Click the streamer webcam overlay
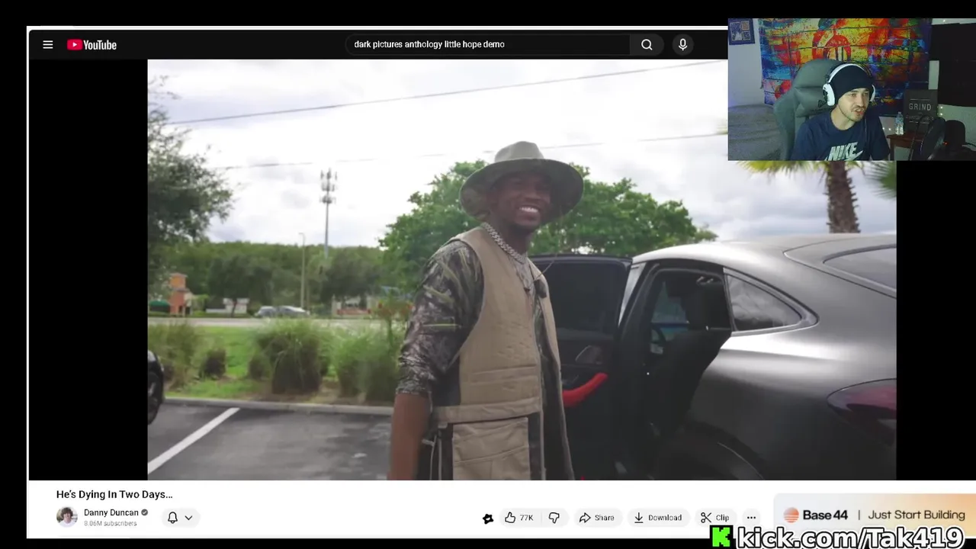 coord(852,89)
